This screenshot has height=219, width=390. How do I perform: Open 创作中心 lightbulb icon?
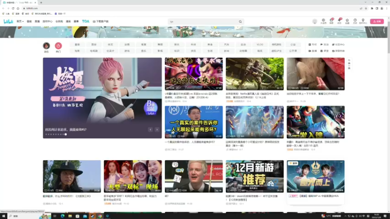(x=363, y=21)
